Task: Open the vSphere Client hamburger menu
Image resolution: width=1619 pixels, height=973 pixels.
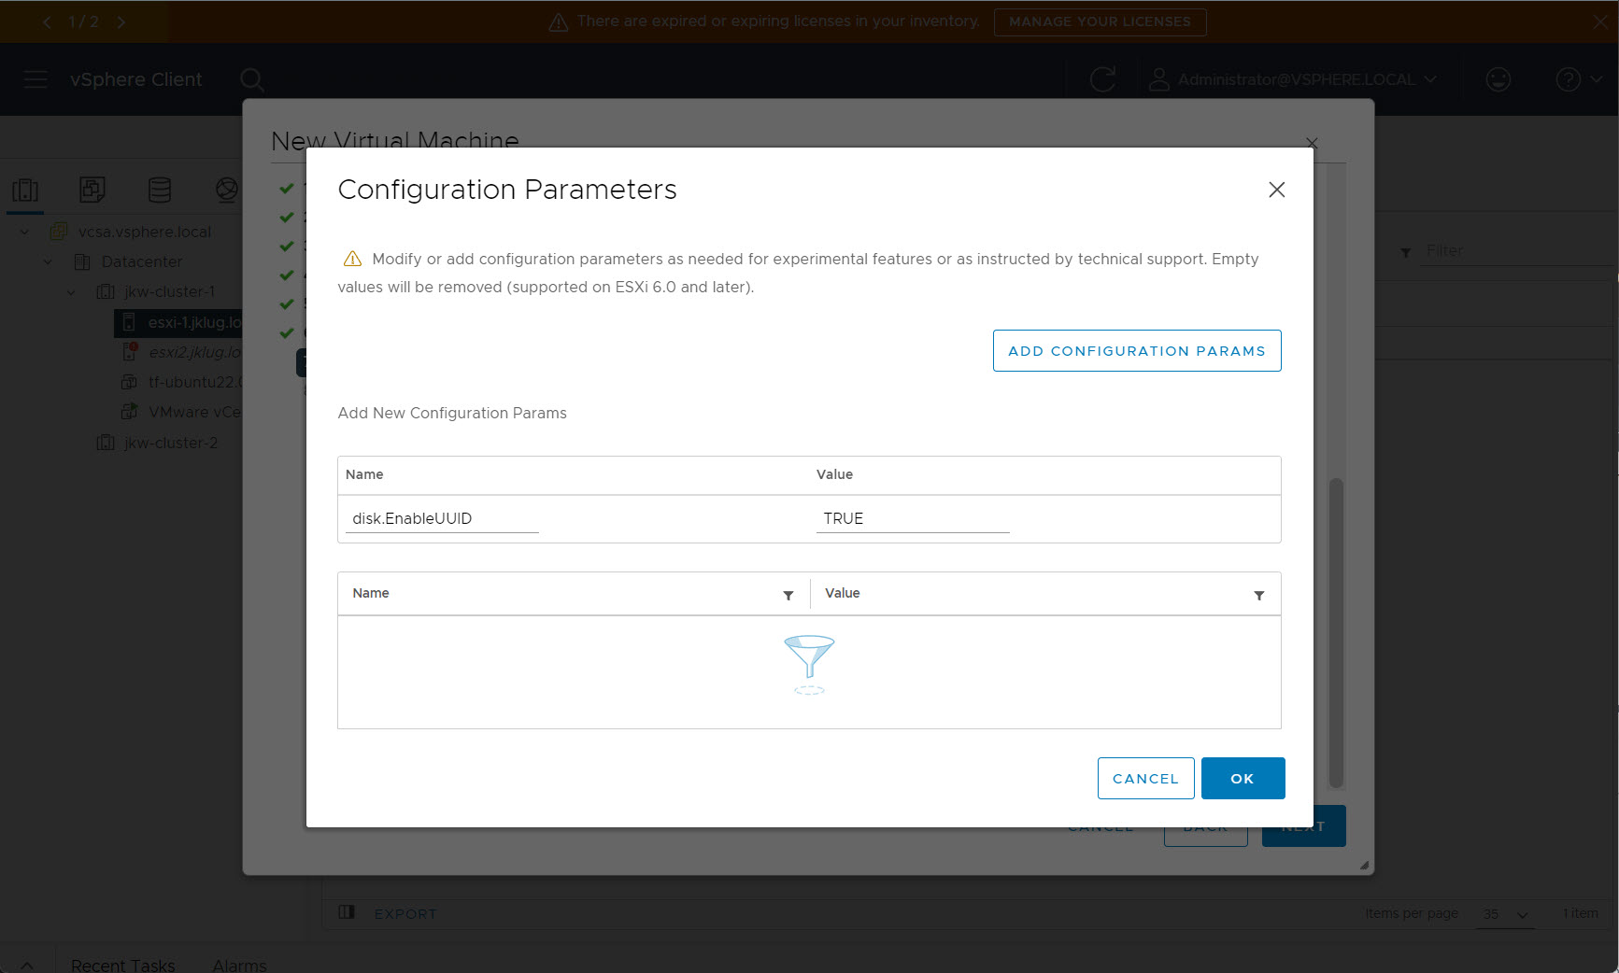Action: coord(36,79)
